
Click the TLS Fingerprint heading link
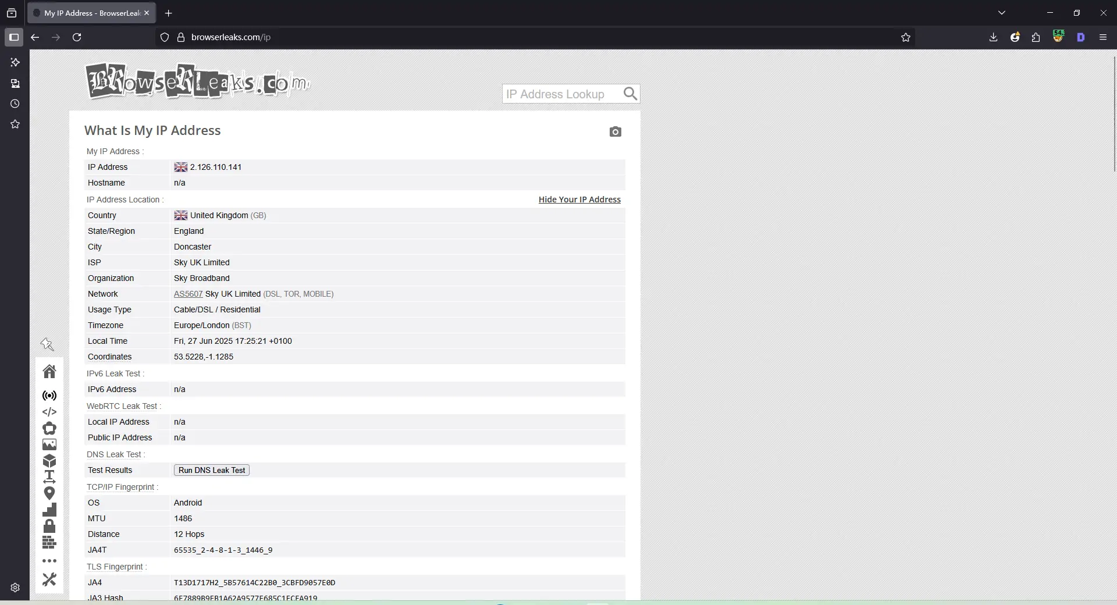[x=115, y=567]
